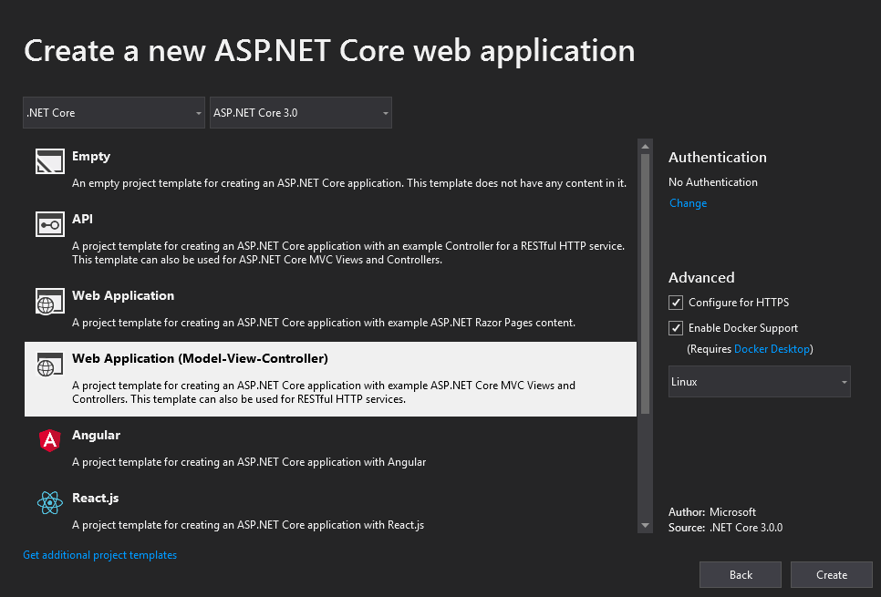This screenshot has width=881, height=597.
Task: Open the Docker Desktop link
Action: (772, 349)
